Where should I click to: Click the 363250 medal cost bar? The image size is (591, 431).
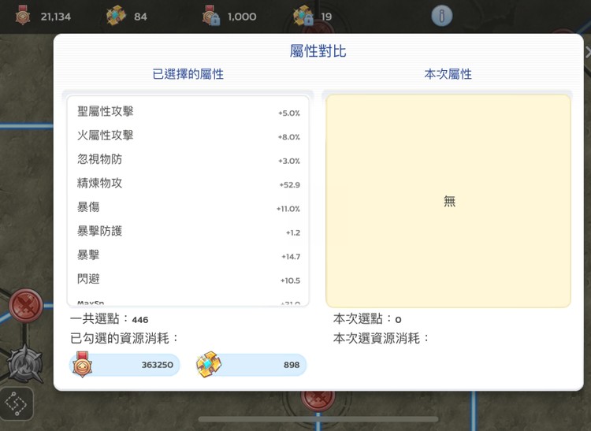point(125,365)
